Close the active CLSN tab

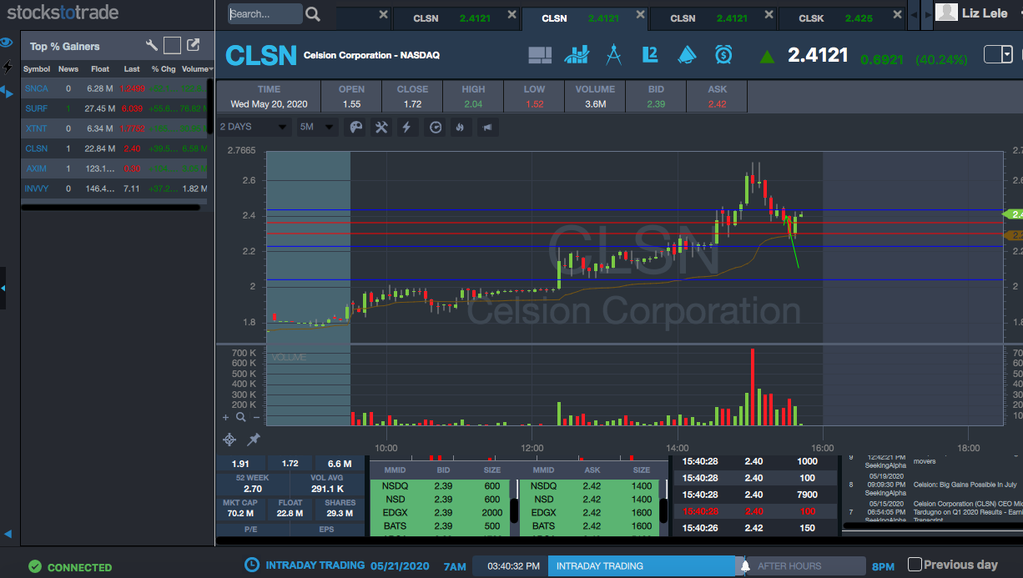coord(639,15)
